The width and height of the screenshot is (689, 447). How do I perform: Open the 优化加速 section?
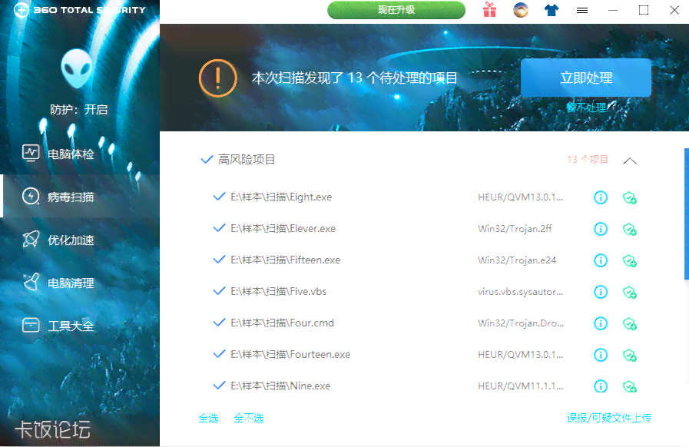80,240
